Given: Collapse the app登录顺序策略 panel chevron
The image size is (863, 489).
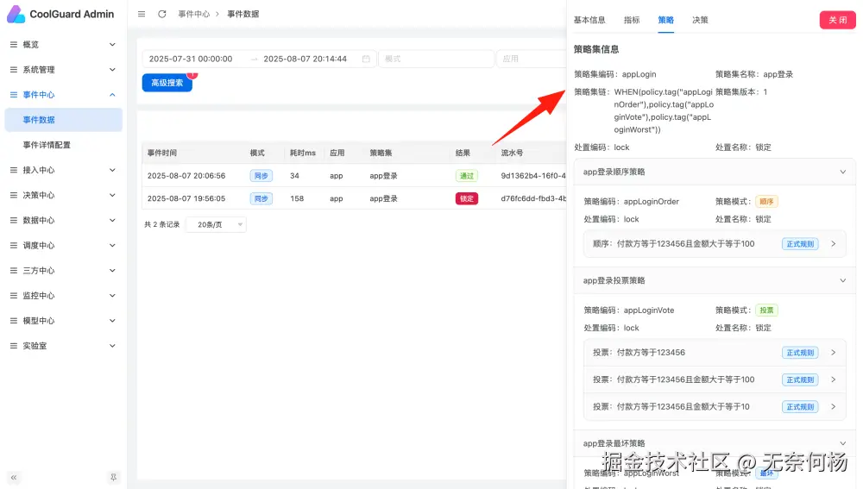Looking at the screenshot, I should click(842, 172).
